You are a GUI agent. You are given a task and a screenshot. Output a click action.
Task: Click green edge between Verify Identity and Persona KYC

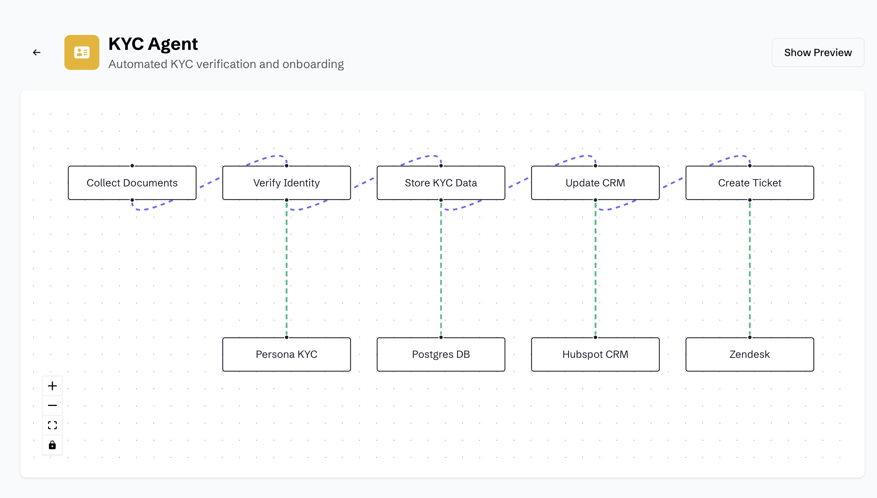(x=287, y=269)
